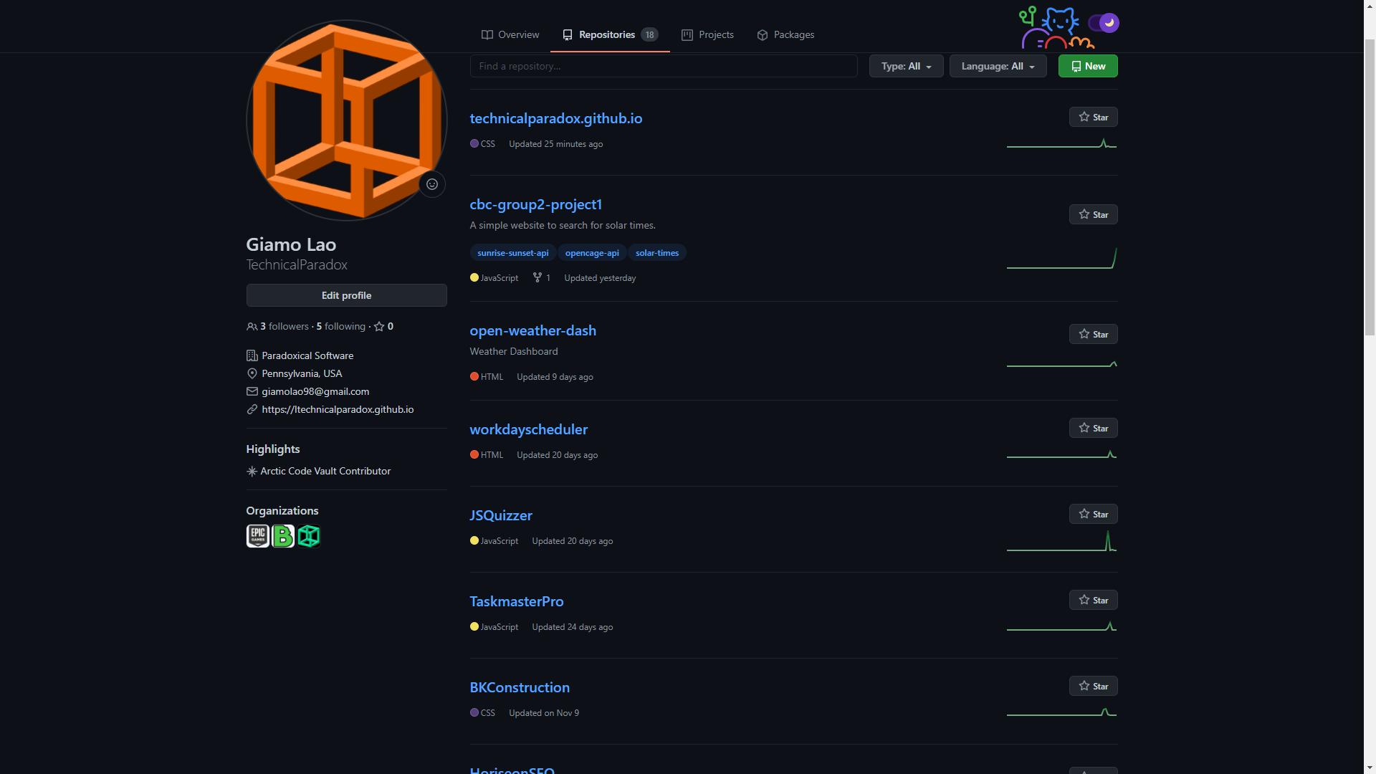
Task: Open the Packages tab
Action: [785, 34]
